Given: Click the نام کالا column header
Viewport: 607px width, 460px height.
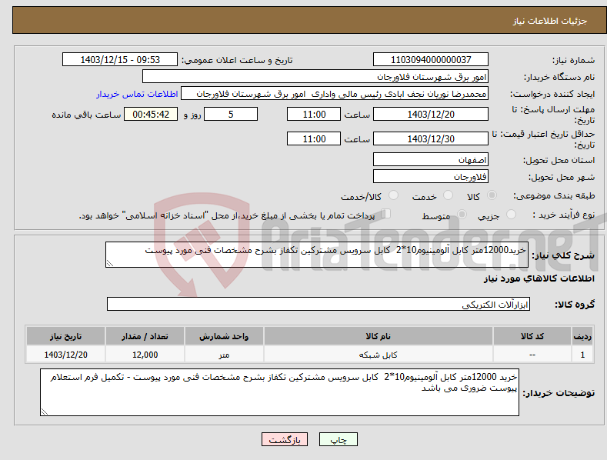Looking at the screenshot, I should 379,336.
